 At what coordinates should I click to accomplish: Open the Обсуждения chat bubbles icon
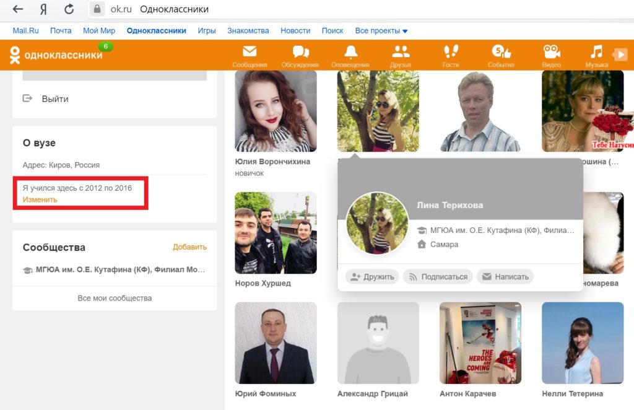coord(300,52)
